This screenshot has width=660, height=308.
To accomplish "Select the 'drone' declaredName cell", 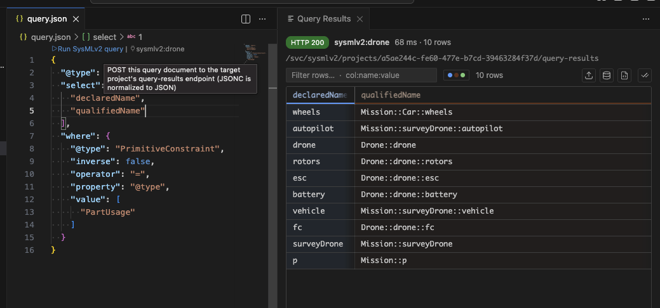I will tap(320, 145).
